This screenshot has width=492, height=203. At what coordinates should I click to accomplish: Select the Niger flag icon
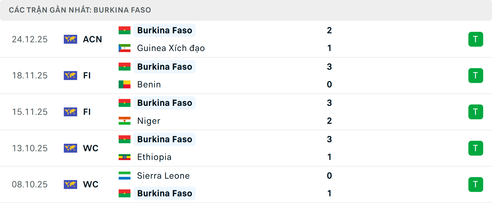[x=124, y=121]
